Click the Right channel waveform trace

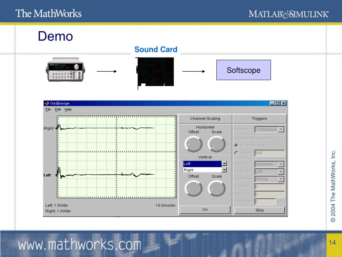click(x=106, y=128)
